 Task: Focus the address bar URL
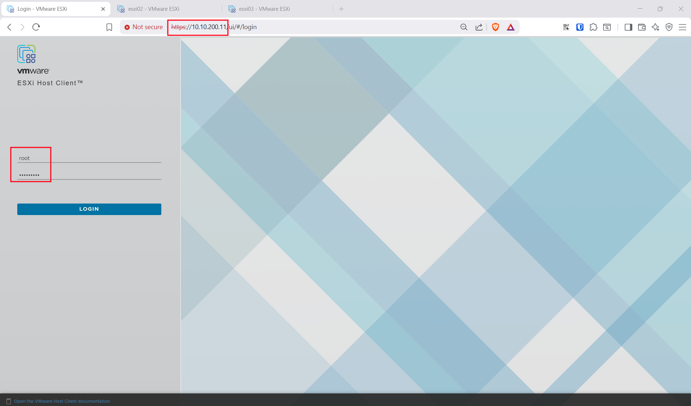[x=214, y=27]
